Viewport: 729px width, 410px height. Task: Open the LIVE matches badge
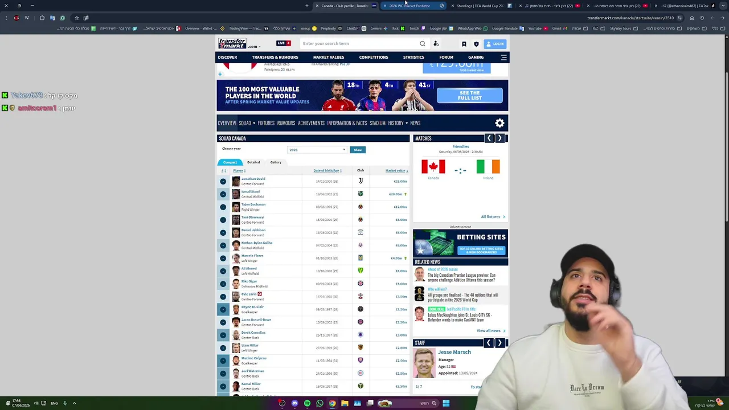(284, 43)
